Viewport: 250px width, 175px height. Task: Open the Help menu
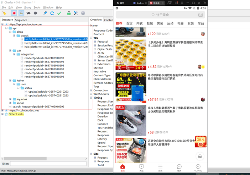tap(59, 7)
